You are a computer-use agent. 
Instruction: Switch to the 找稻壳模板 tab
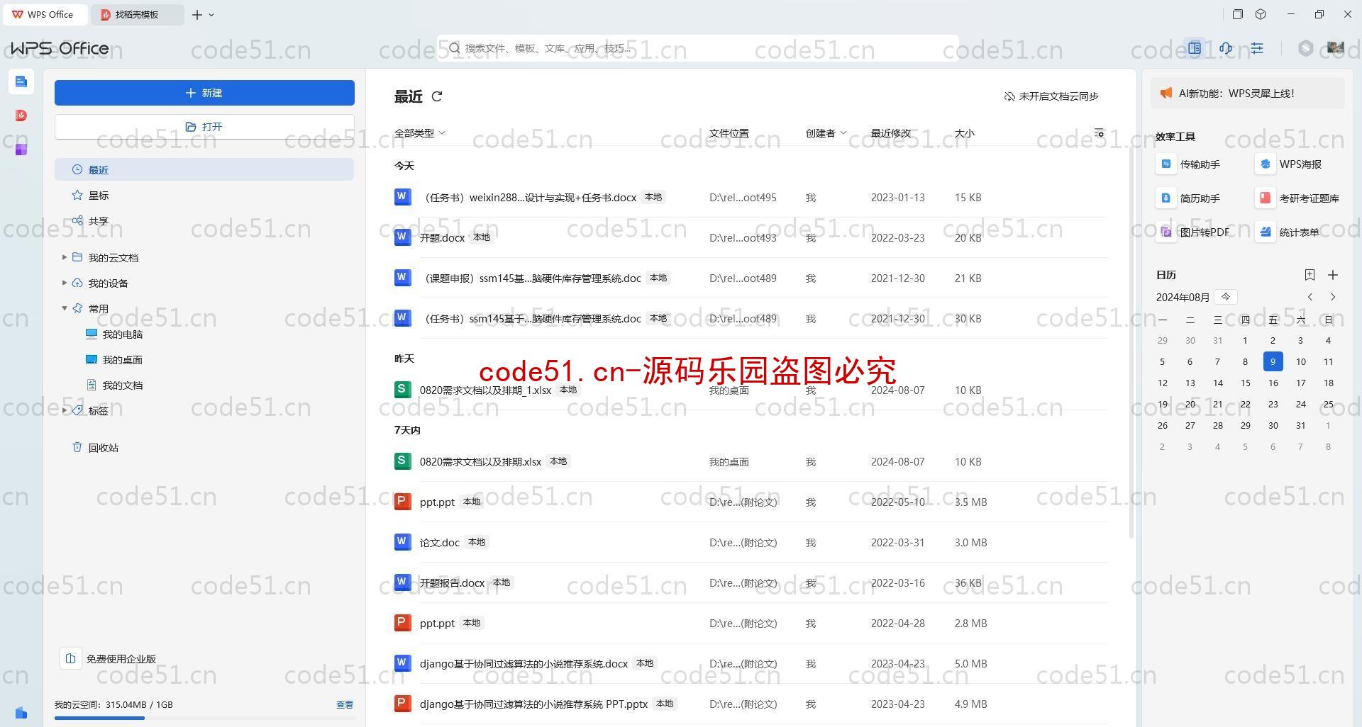point(138,14)
